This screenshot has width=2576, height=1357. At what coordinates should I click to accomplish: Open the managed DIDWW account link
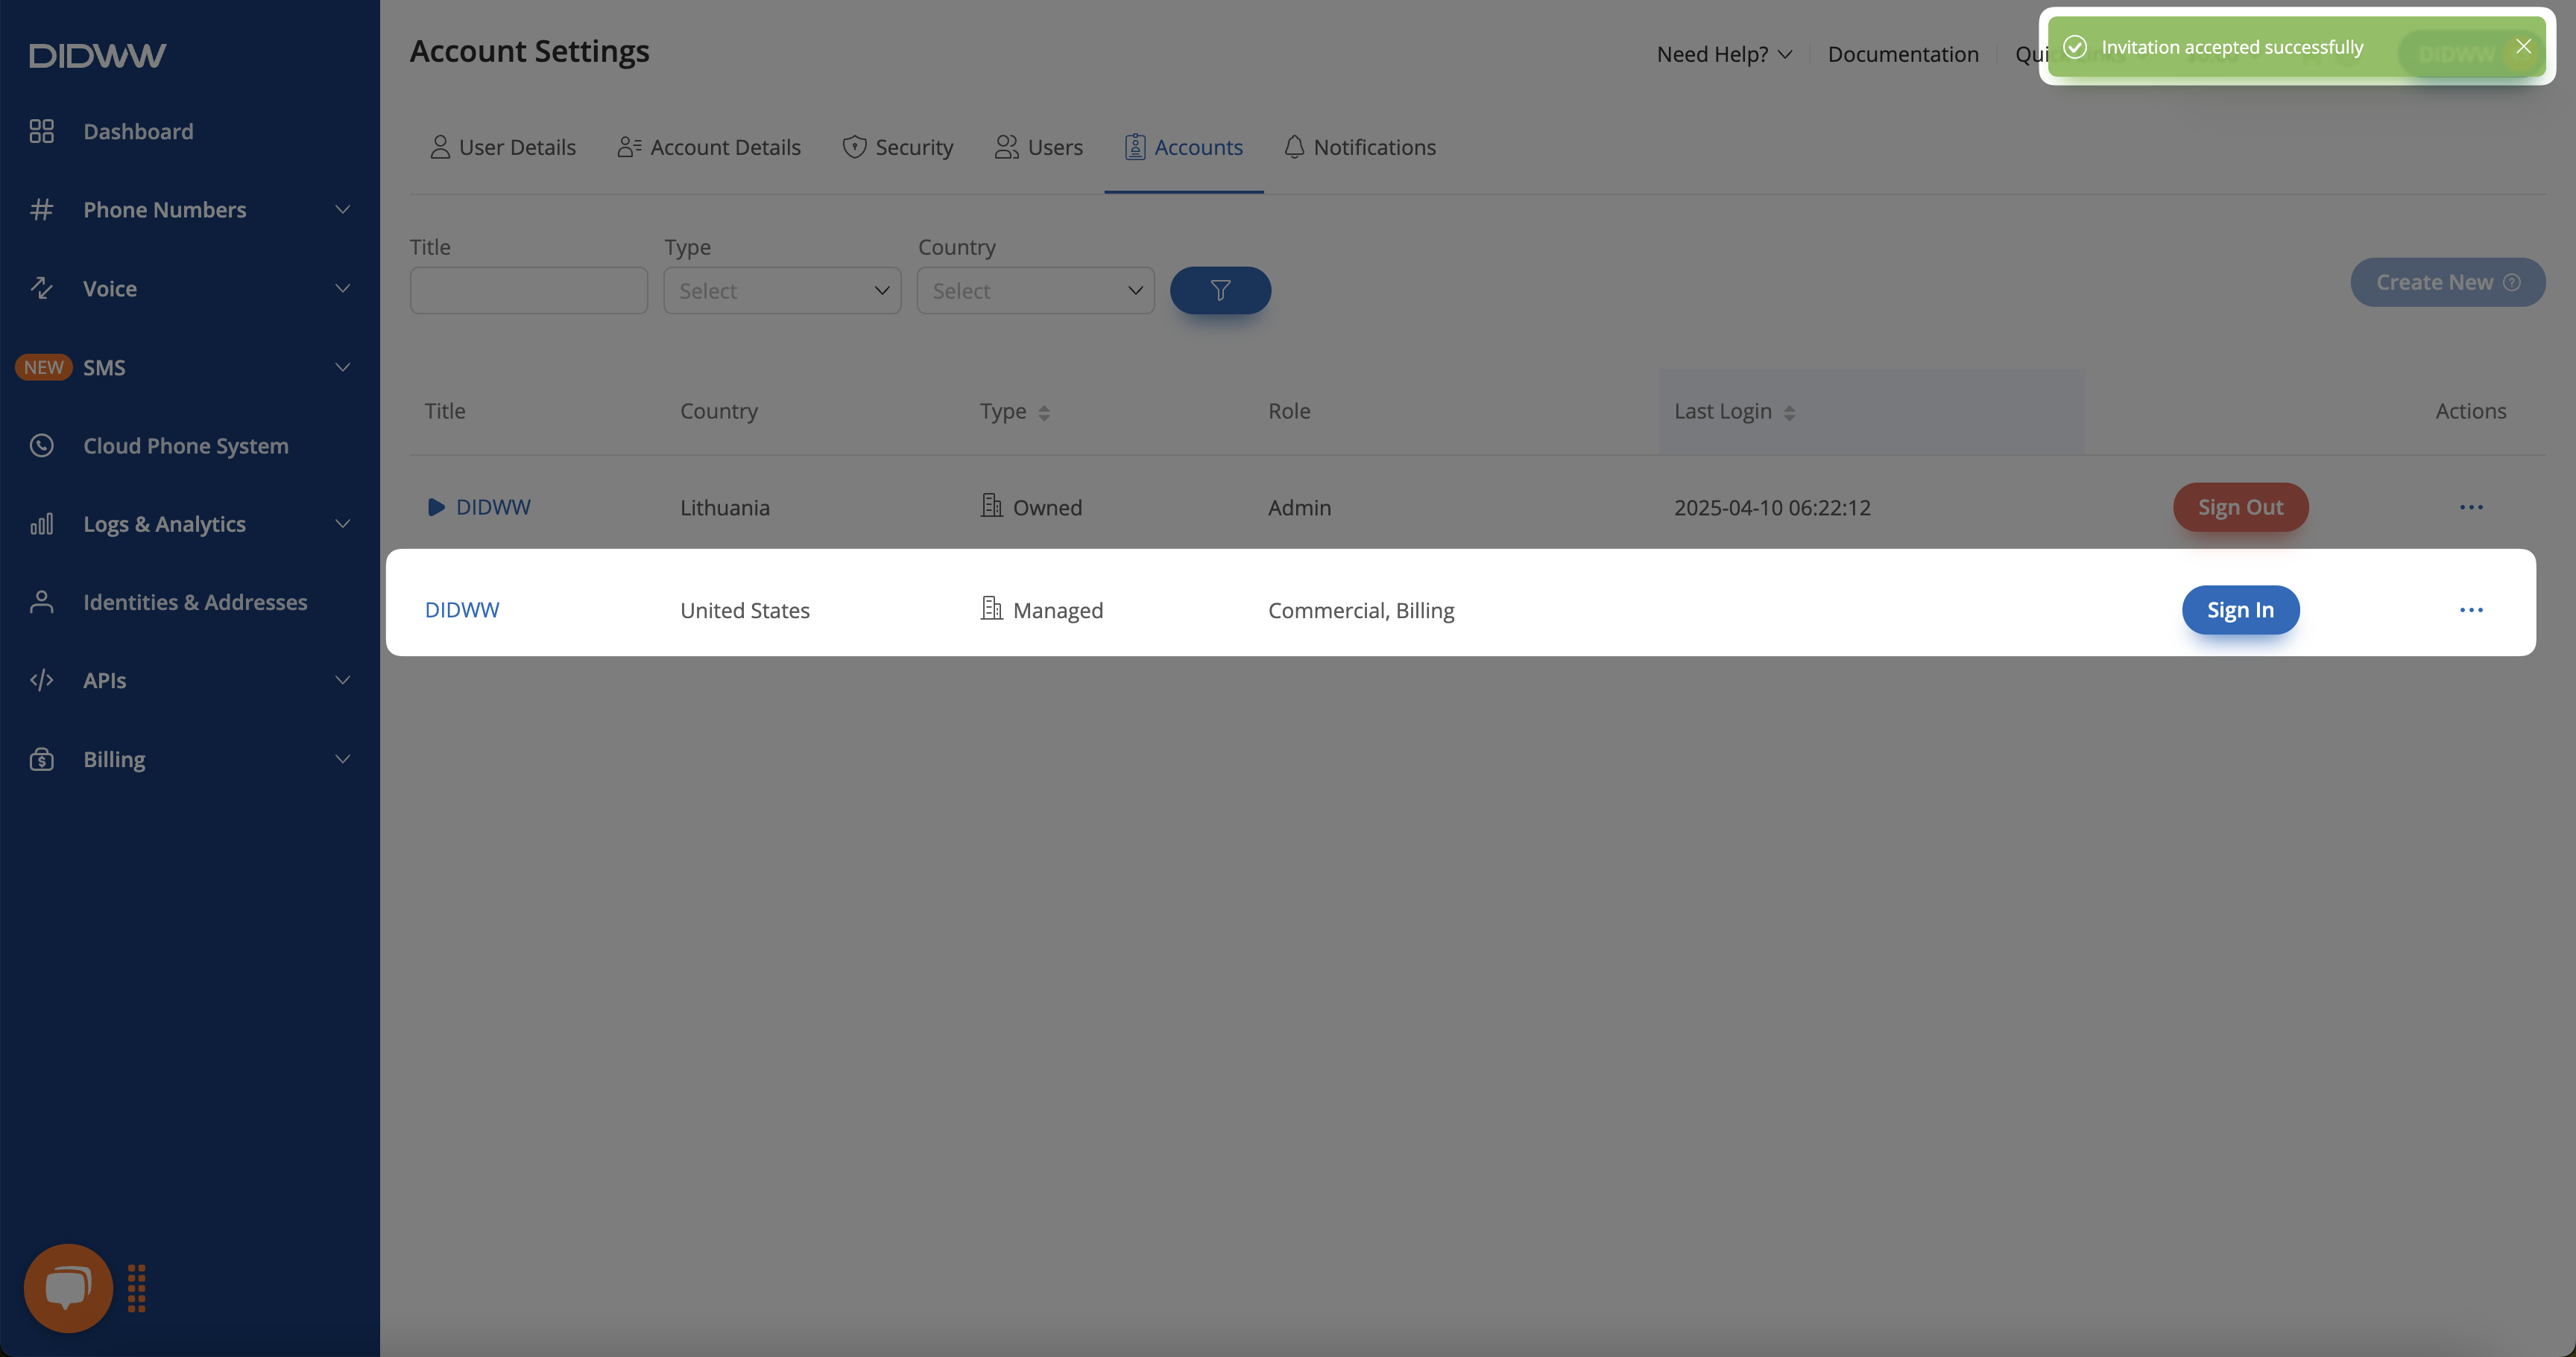pyautogui.click(x=461, y=611)
